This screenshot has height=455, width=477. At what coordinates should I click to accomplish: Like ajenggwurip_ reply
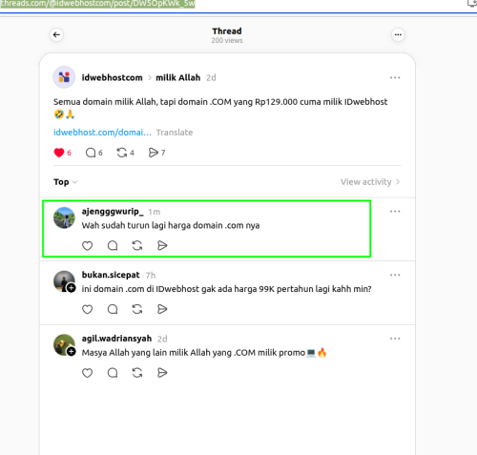pyautogui.click(x=87, y=245)
